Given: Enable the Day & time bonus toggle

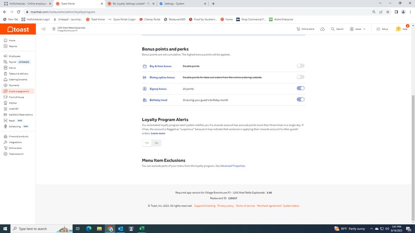Looking at the screenshot, I should (x=300, y=66).
